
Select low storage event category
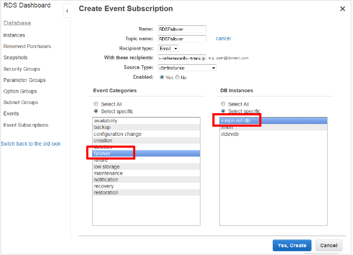(106, 167)
